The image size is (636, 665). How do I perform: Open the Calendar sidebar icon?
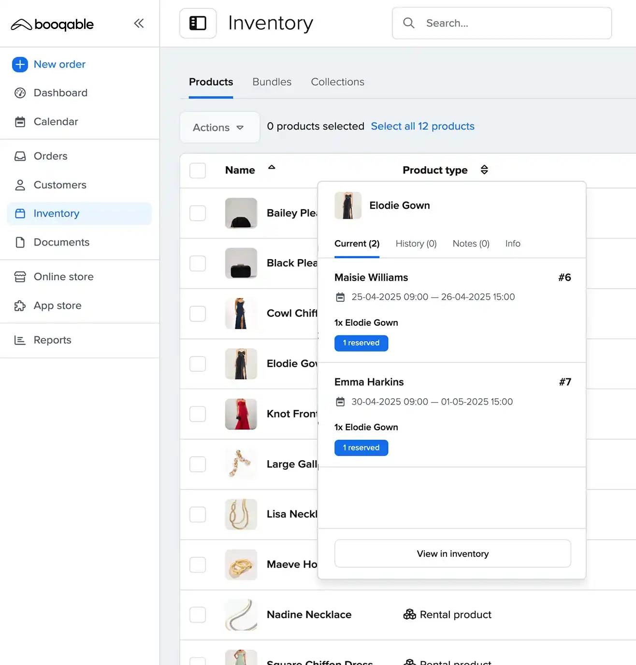tap(20, 122)
